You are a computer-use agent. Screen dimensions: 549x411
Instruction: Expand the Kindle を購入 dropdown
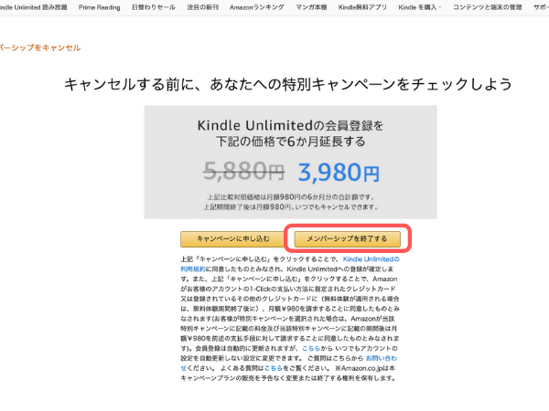click(x=419, y=7)
